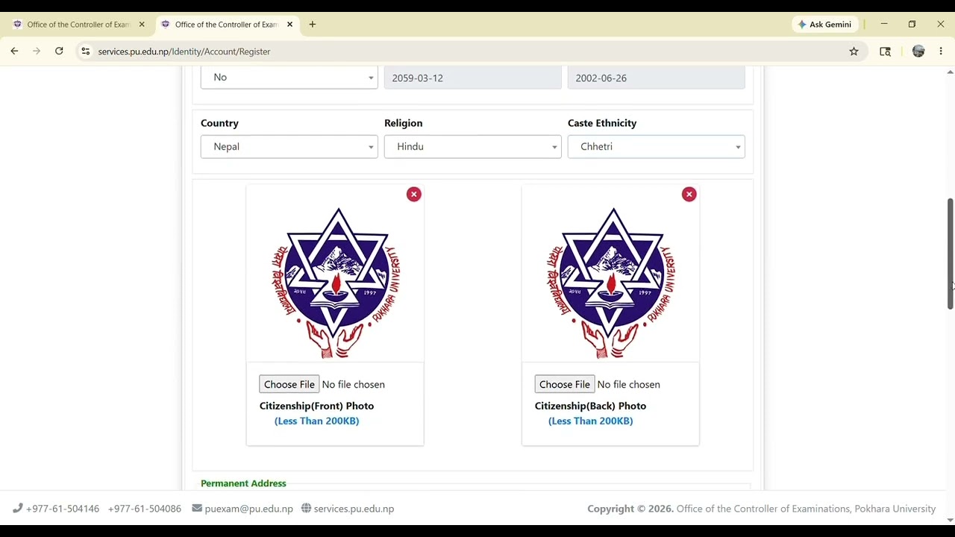Switch to the first Office of the Controller tab
Image resolution: width=955 pixels, height=537 pixels.
click(x=78, y=25)
